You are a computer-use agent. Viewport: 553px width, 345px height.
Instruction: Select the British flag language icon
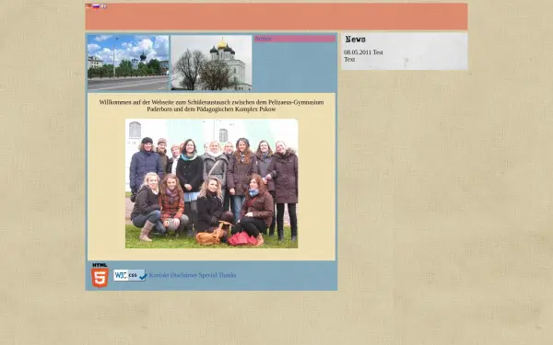103,6
